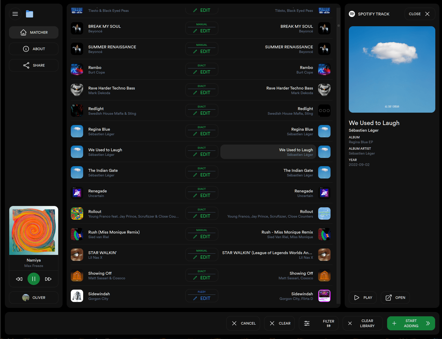The width and height of the screenshot is (442, 339).
Task: Click Clear Library button
Action: coord(363,323)
